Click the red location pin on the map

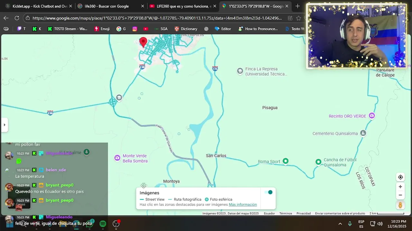pos(143,42)
